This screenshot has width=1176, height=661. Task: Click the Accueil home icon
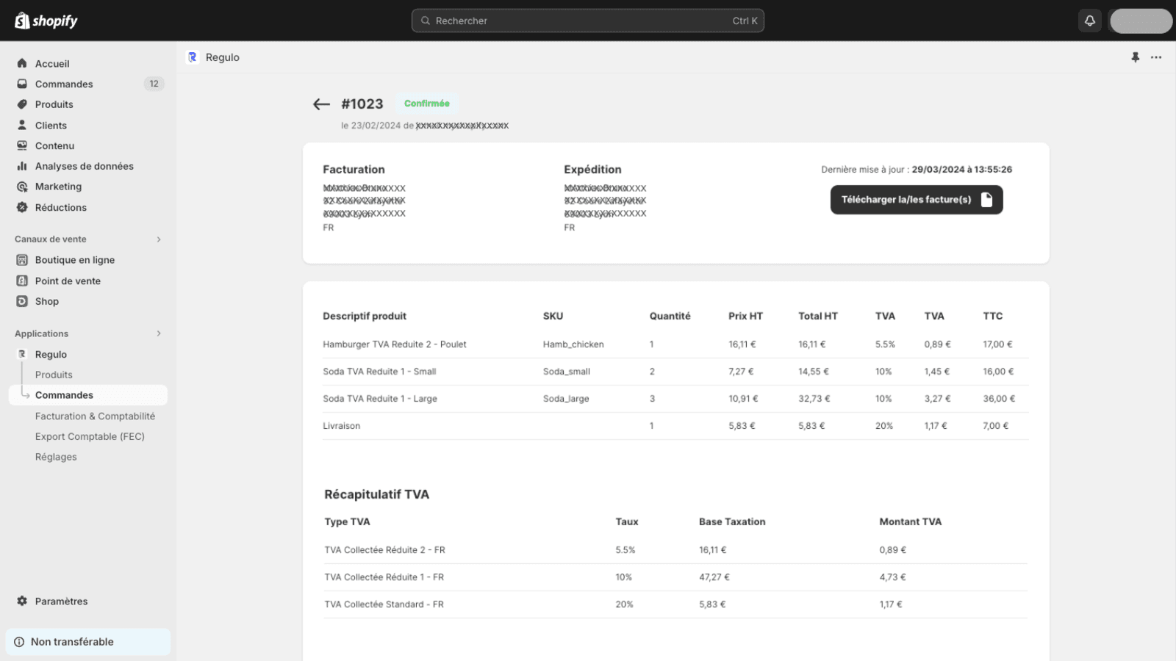tap(22, 64)
